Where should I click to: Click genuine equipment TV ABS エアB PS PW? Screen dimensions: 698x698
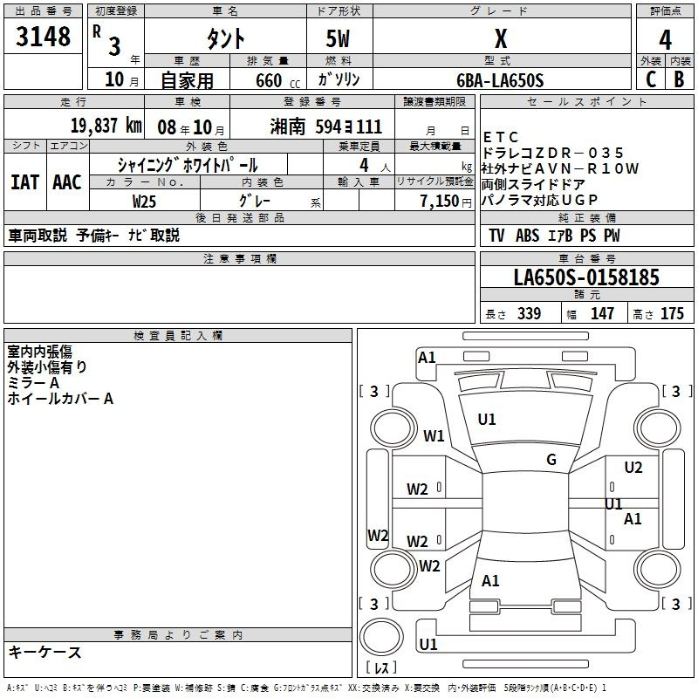coord(554,235)
